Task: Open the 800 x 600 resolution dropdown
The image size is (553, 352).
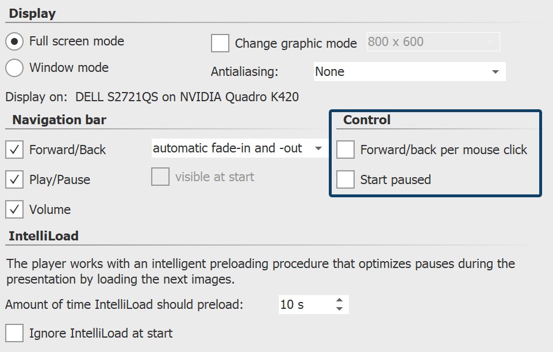Action: (x=433, y=42)
